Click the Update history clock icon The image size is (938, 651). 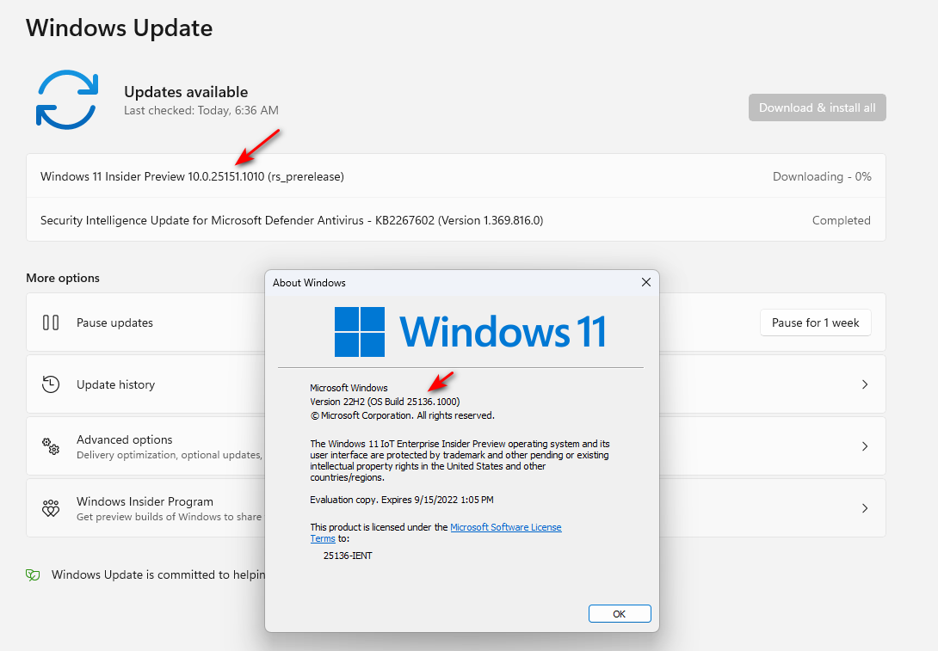click(x=51, y=384)
